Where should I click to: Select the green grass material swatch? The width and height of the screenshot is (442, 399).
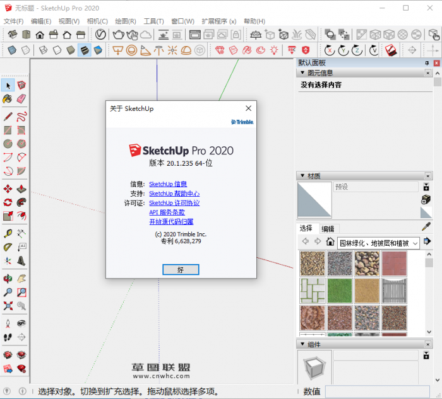[x=340, y=291]
